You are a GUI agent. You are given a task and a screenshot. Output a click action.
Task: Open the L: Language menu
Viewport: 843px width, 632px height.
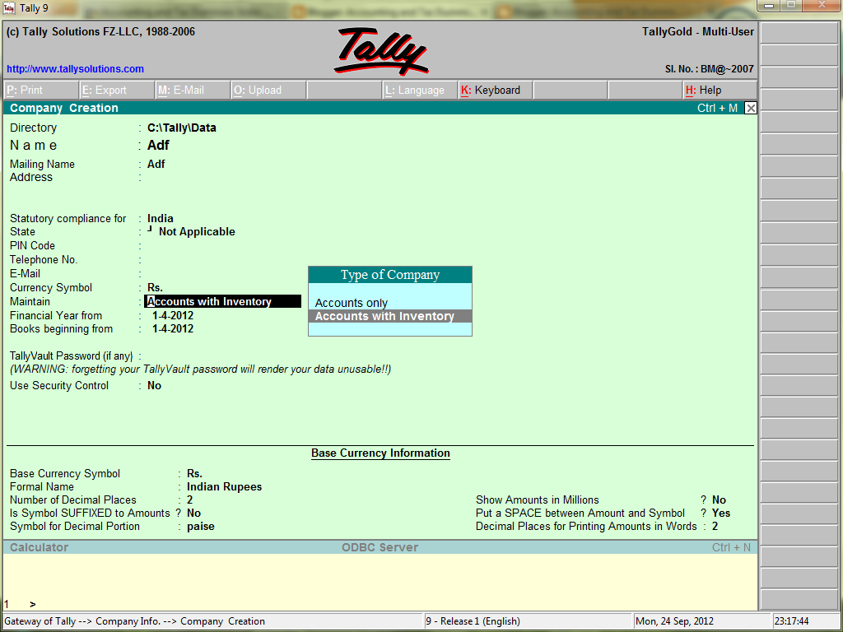[x=419, y=91]
